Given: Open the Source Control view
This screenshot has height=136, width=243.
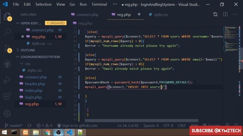Looking at the screenshot, I should 7,48.
